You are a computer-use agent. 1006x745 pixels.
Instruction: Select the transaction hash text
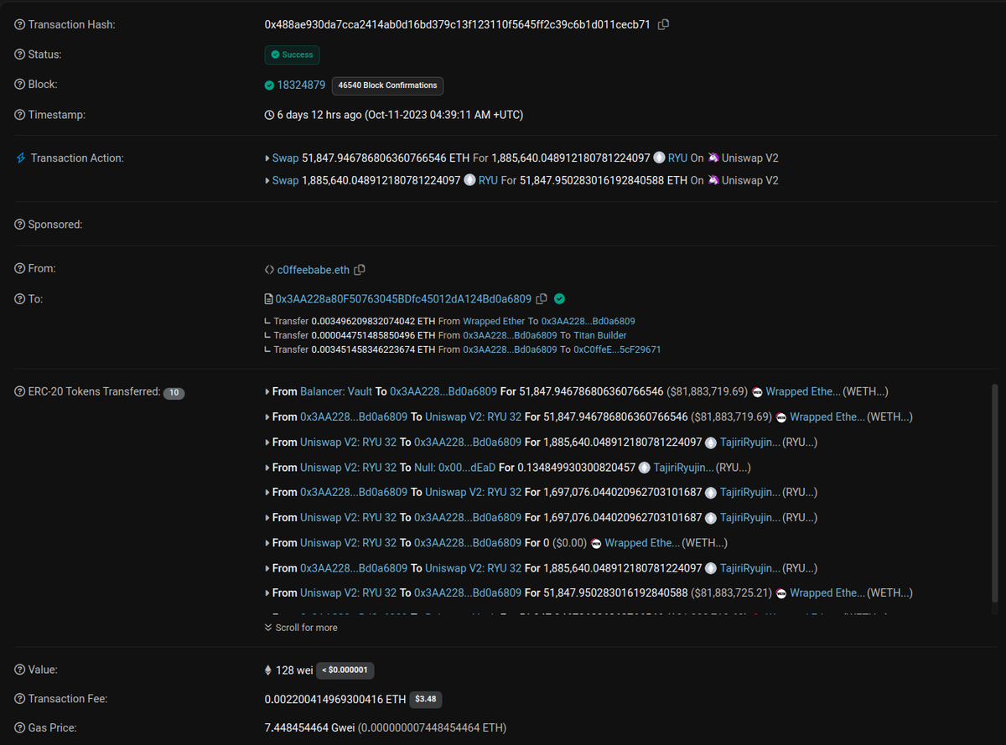(x=458, y=25)
